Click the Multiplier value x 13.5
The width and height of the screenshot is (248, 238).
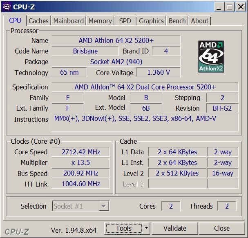(81, 162)
